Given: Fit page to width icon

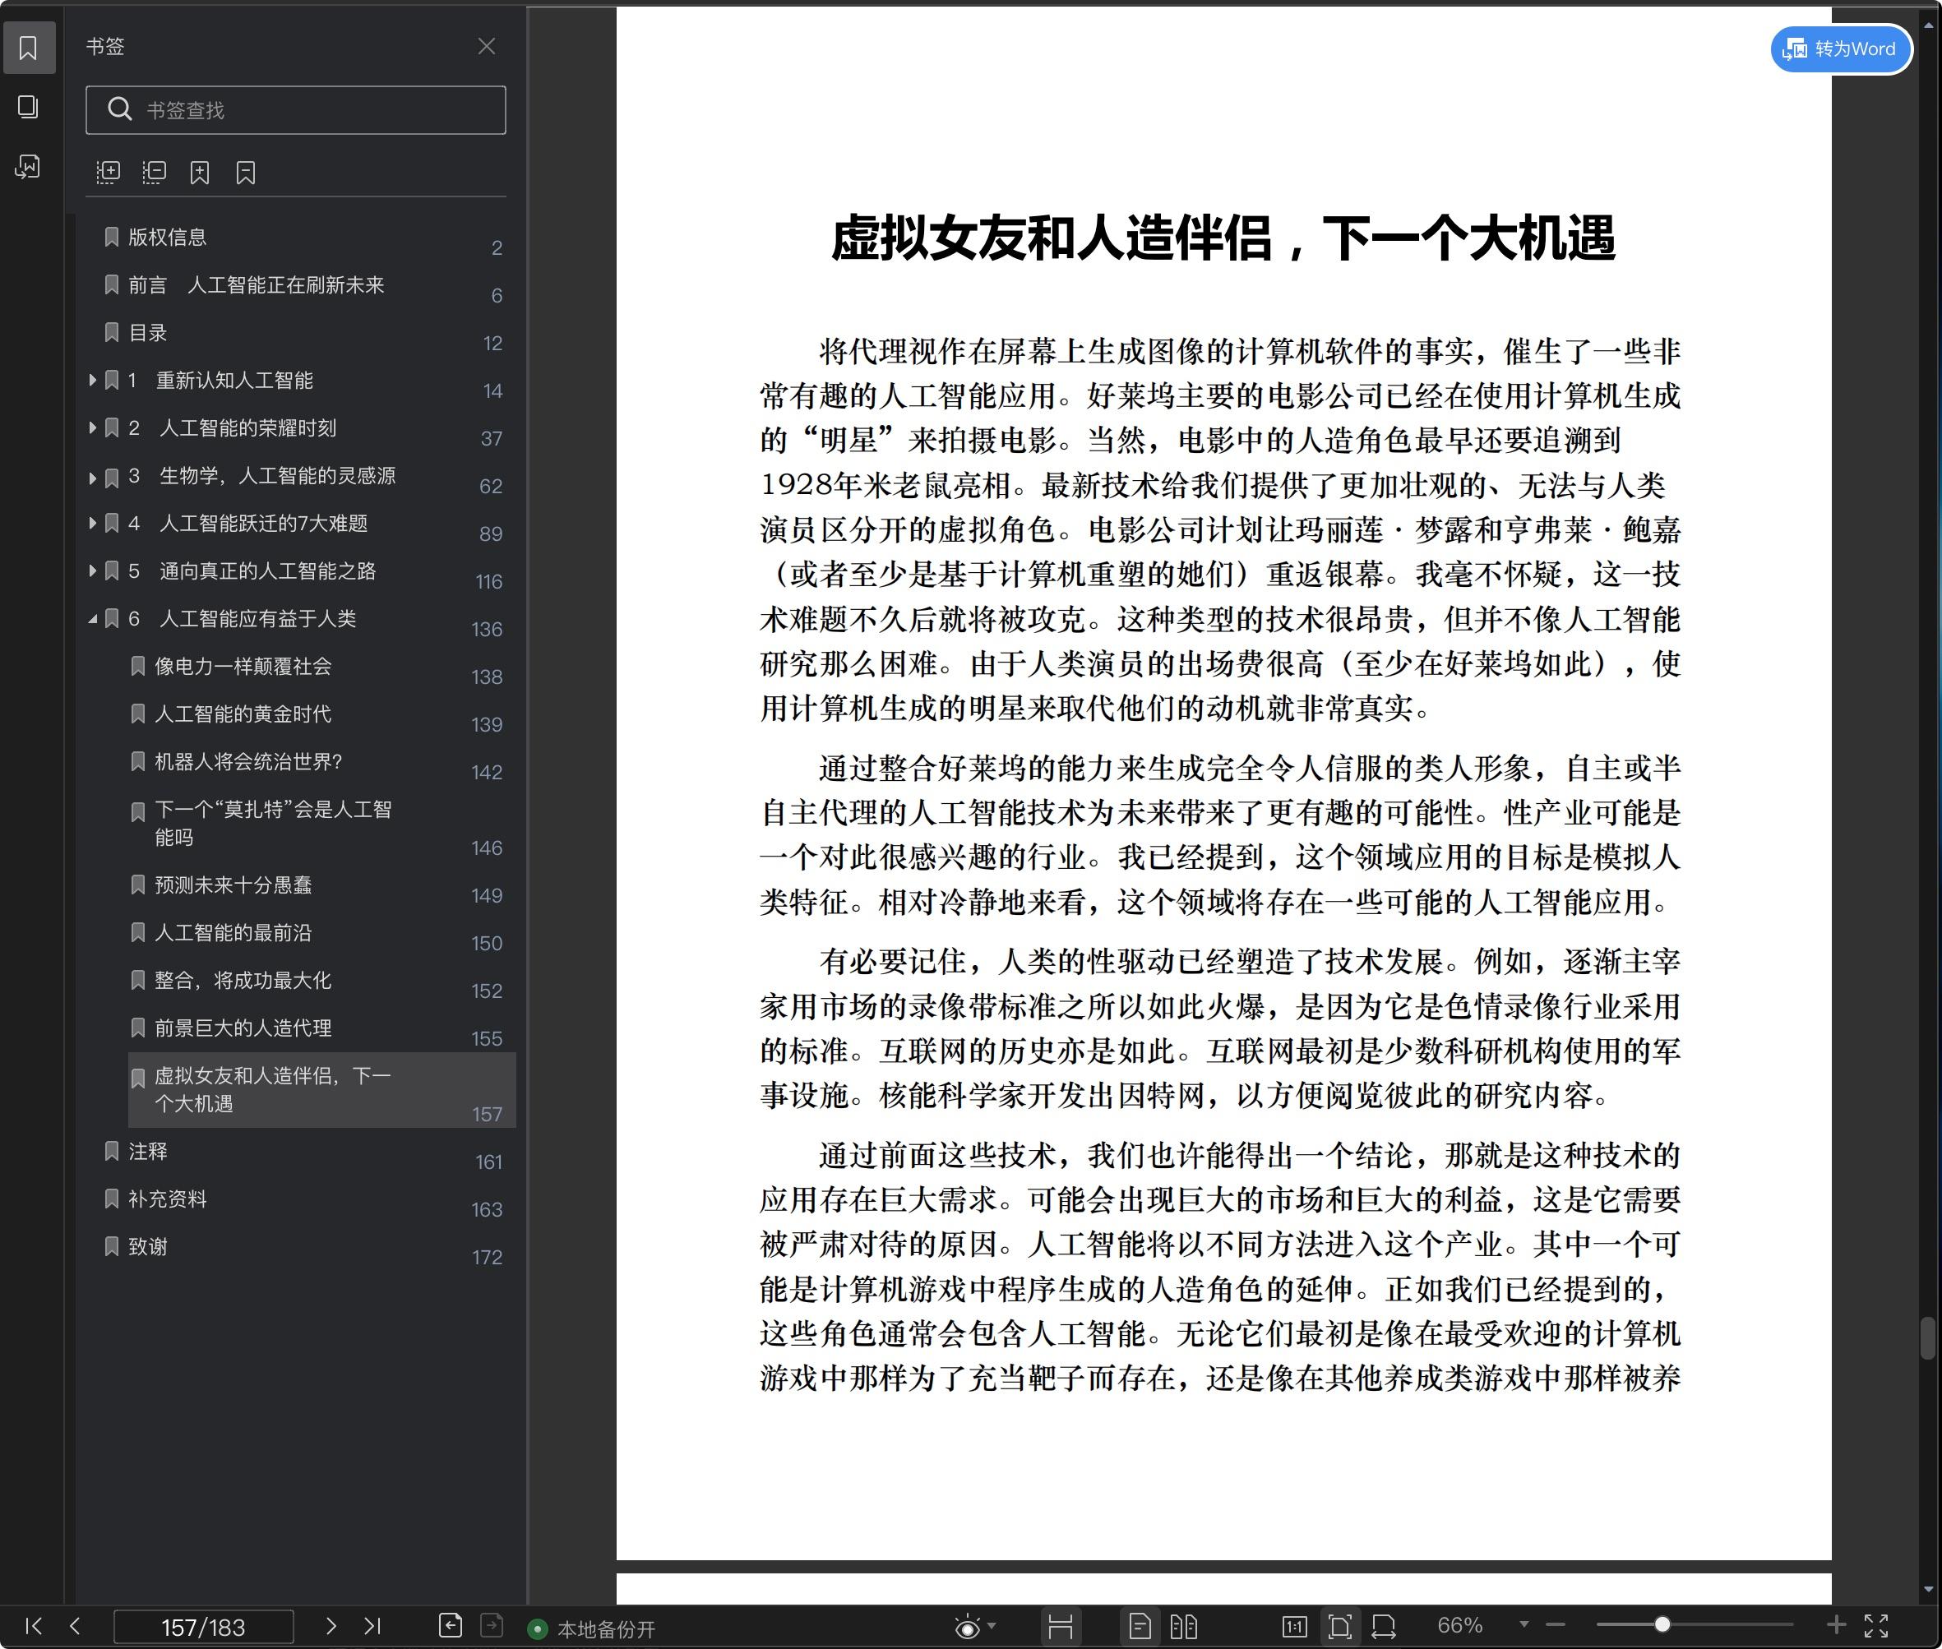Looking at the screenshot, I should (x=1384, y=1627).
